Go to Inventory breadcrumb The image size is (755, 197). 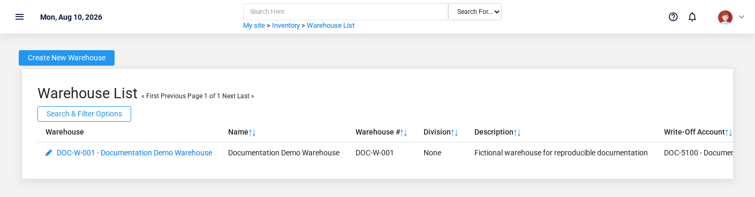point(286,26)
